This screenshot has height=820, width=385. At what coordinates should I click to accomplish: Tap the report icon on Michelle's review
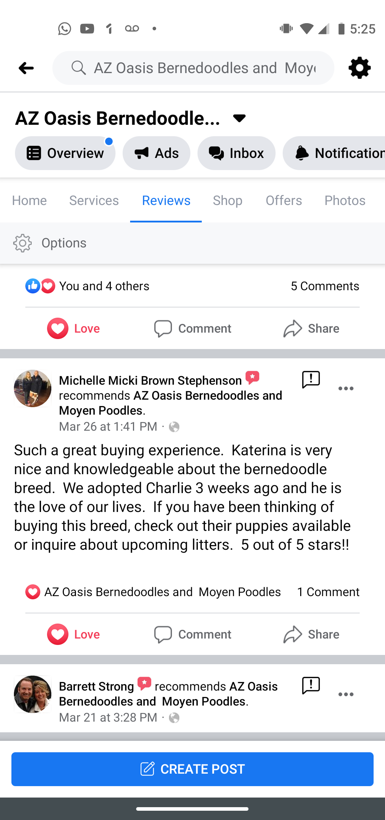(311, 379)
